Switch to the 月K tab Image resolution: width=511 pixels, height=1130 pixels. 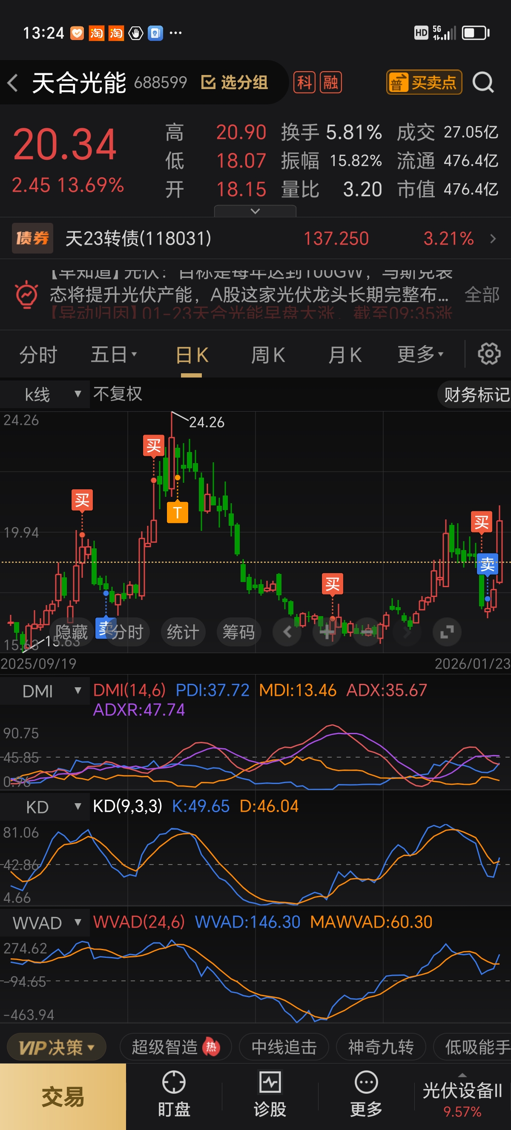click(345, 355)
